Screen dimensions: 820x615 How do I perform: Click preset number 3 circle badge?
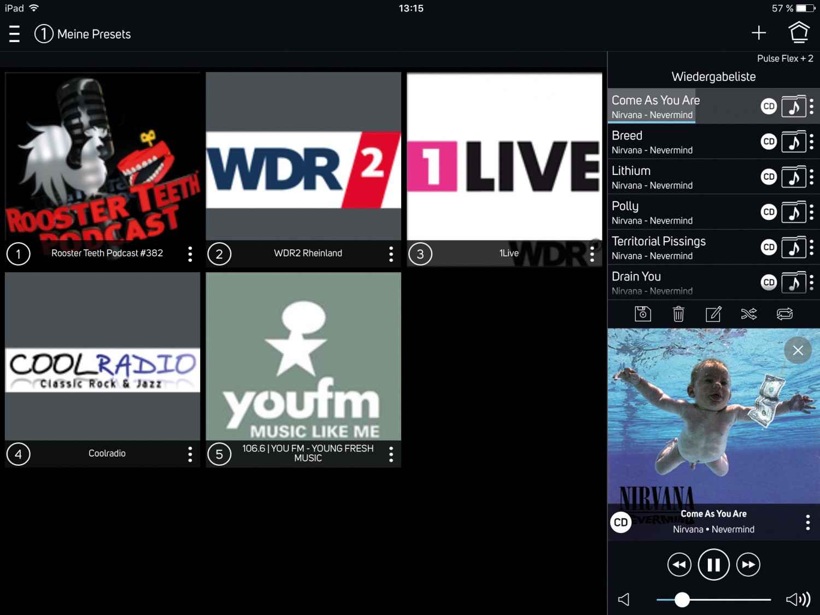point(420,254)
